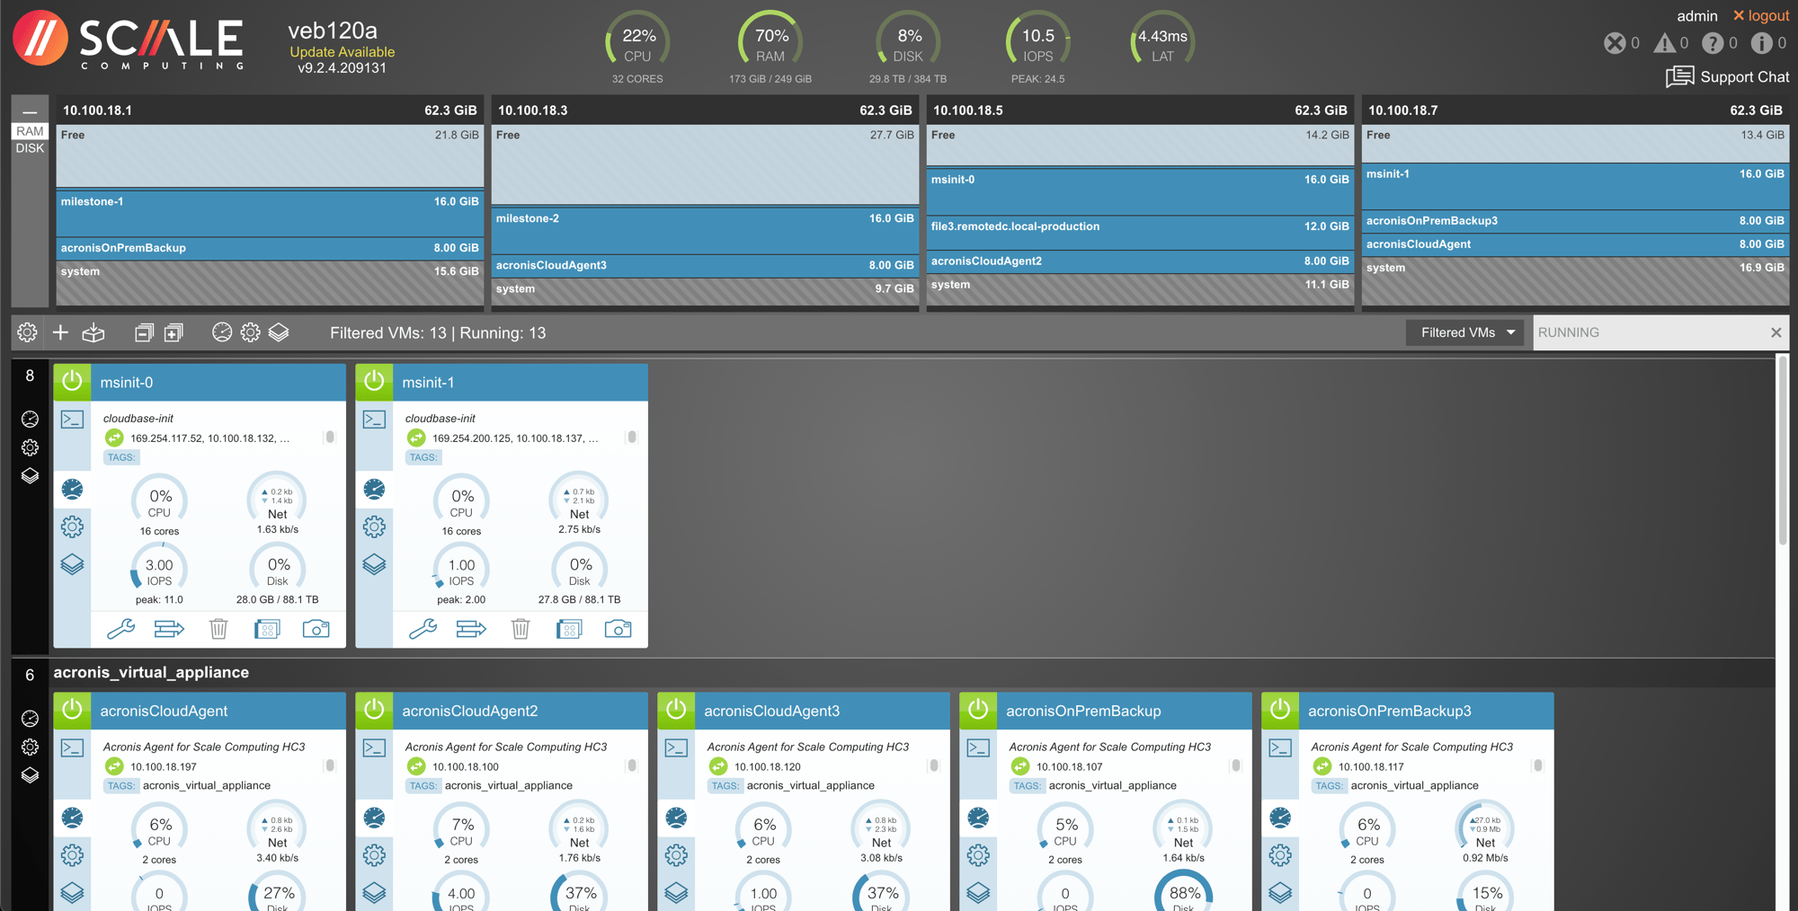Delete msinit-0 using trash icon
This screenshot has height=911, width=1798.
click(x=218, y=629)
